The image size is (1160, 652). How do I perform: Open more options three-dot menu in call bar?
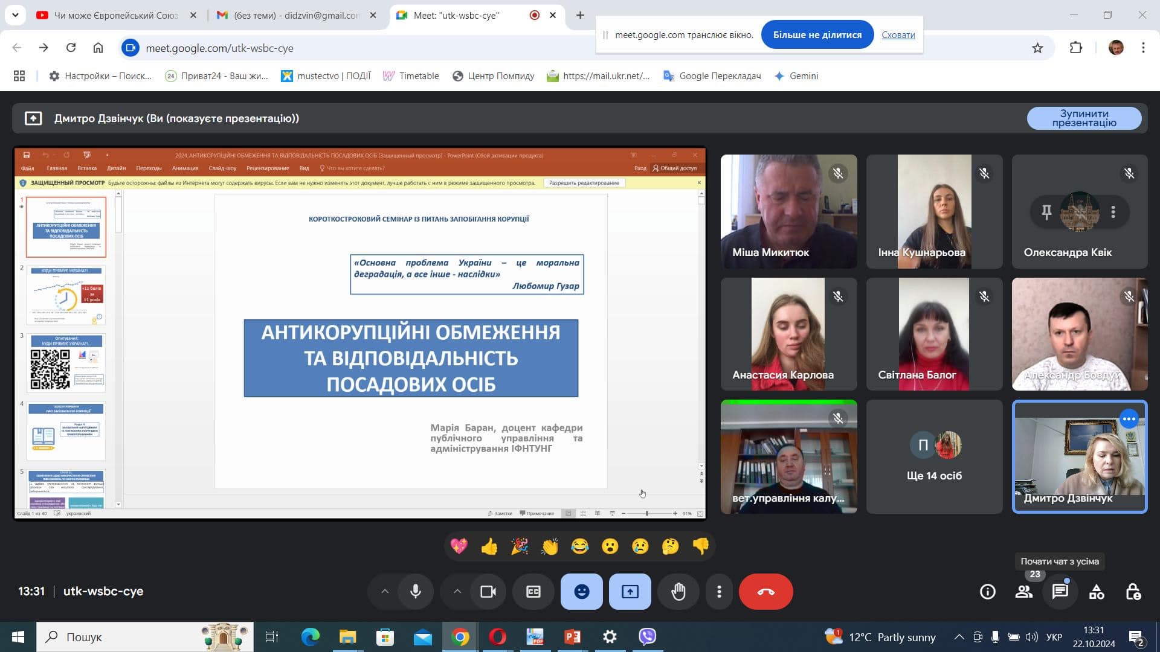coord(719,592)
